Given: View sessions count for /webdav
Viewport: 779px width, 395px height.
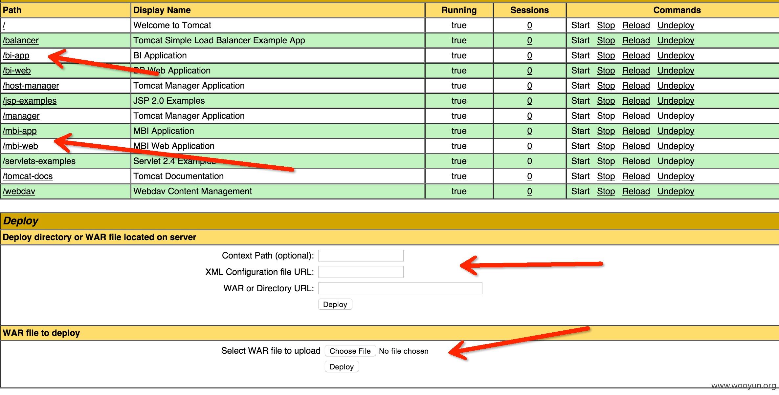Looking at the screenshot, I should [x=529, y=191].
